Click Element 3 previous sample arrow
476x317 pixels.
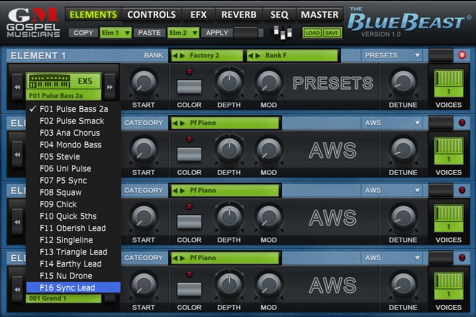17,222
